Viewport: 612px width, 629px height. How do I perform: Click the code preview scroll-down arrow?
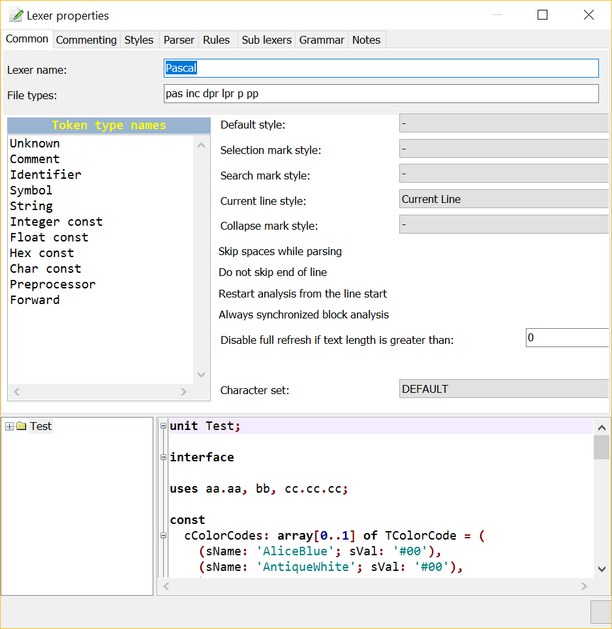point(602,570)
